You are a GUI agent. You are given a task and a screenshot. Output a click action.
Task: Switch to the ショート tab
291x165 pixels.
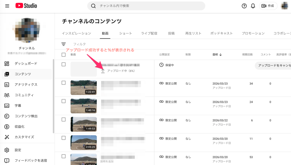[126, 33]
